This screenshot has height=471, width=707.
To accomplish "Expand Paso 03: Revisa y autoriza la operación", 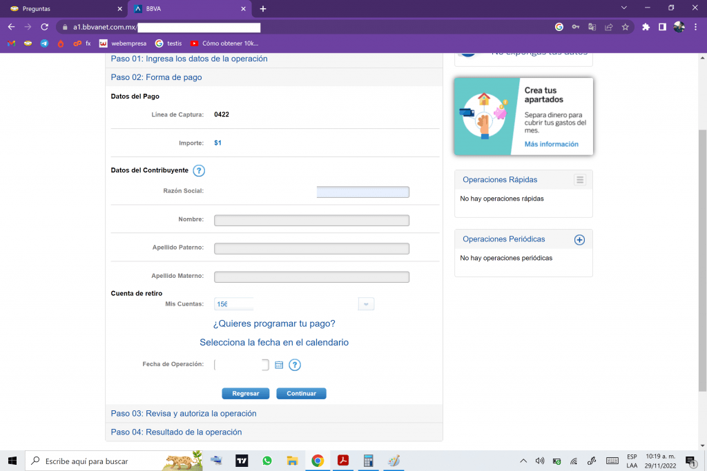I will click(184, 414).
